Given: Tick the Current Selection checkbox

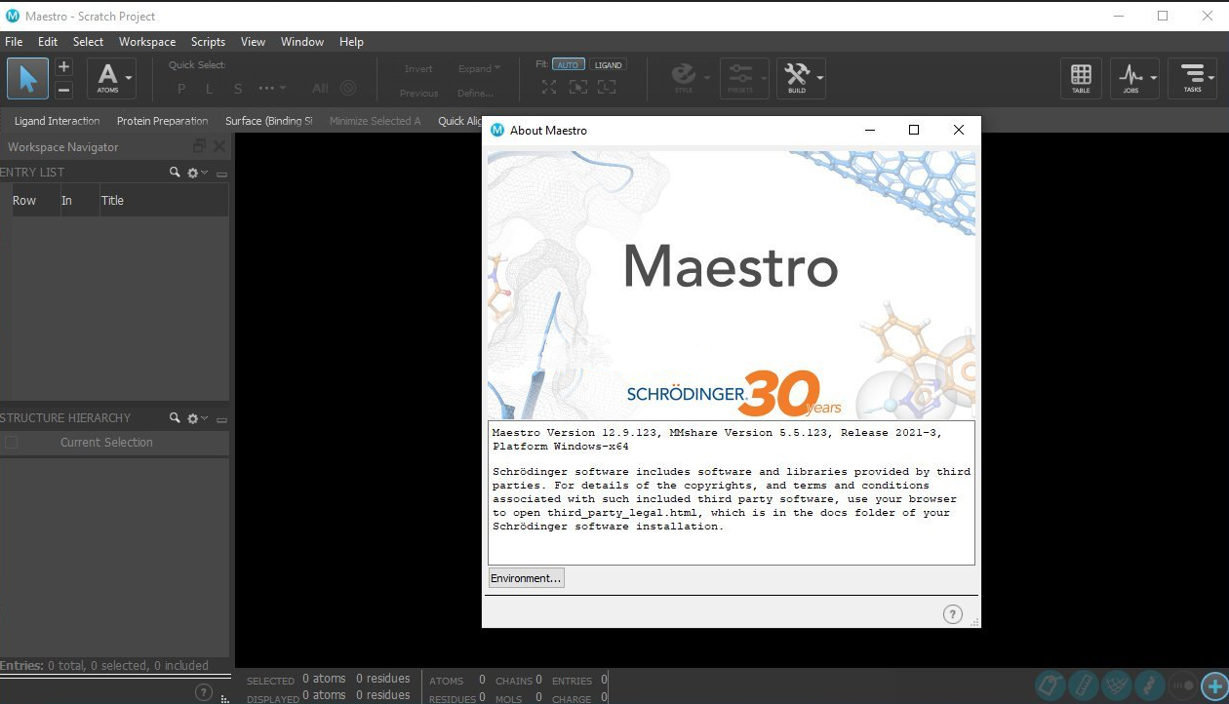Looking at the screenshot, I should 11,443.
